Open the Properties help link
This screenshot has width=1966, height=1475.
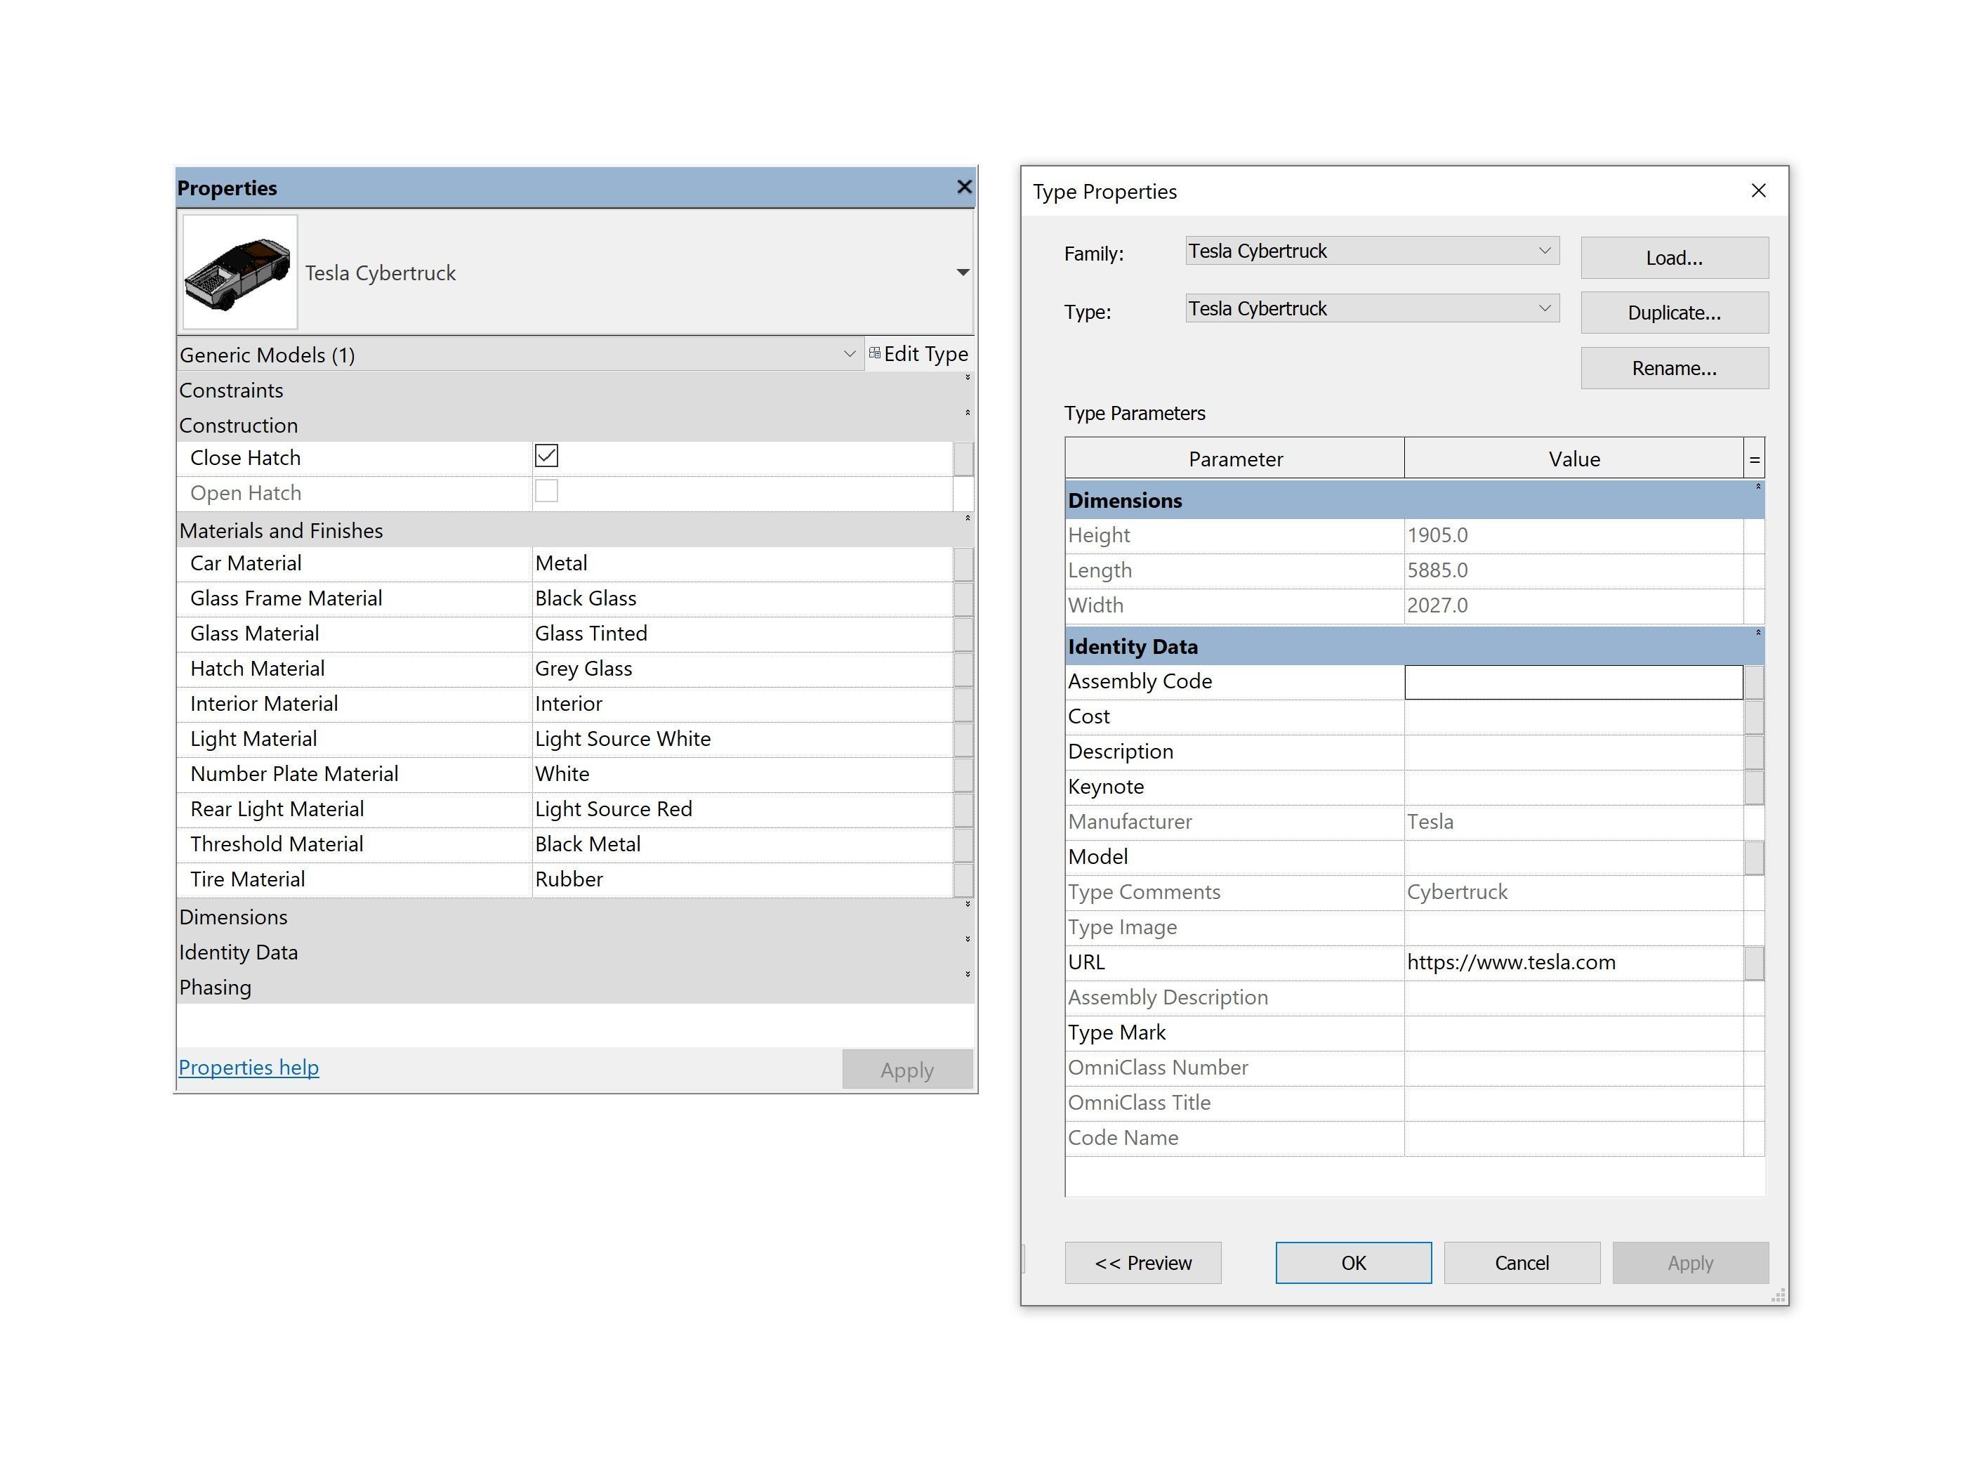tap(248, 1067)
